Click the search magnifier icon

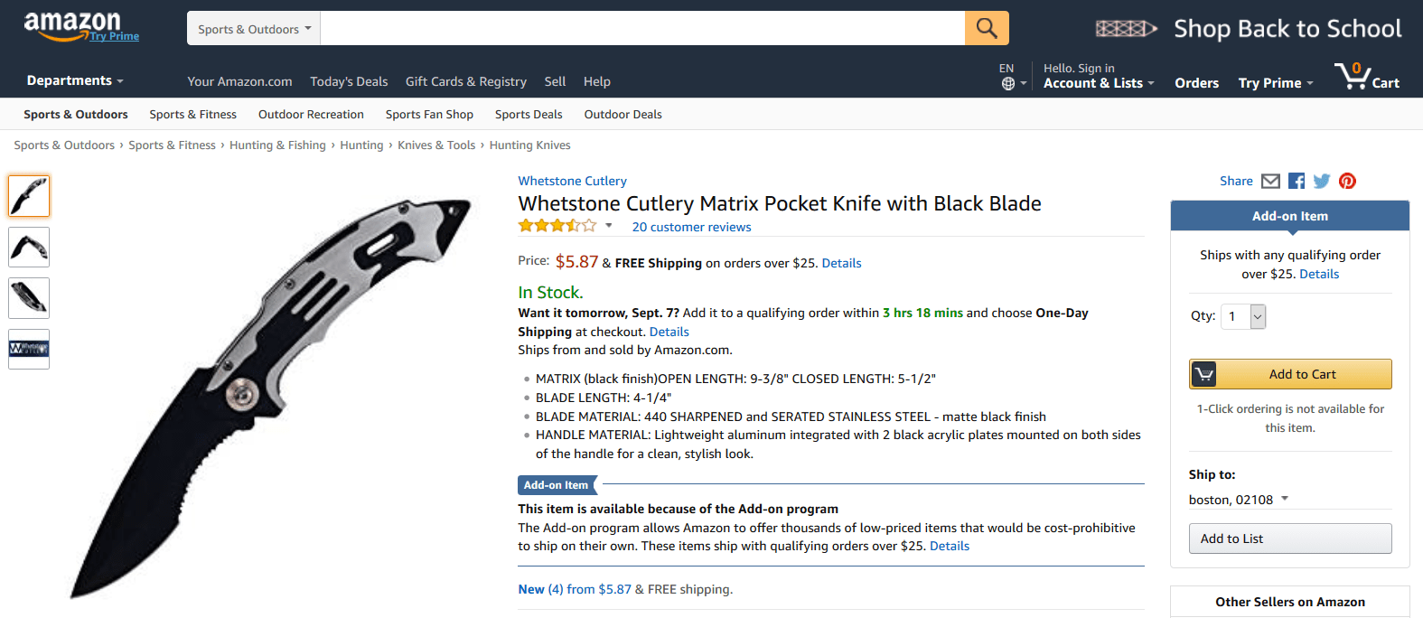tap(987, 28)
